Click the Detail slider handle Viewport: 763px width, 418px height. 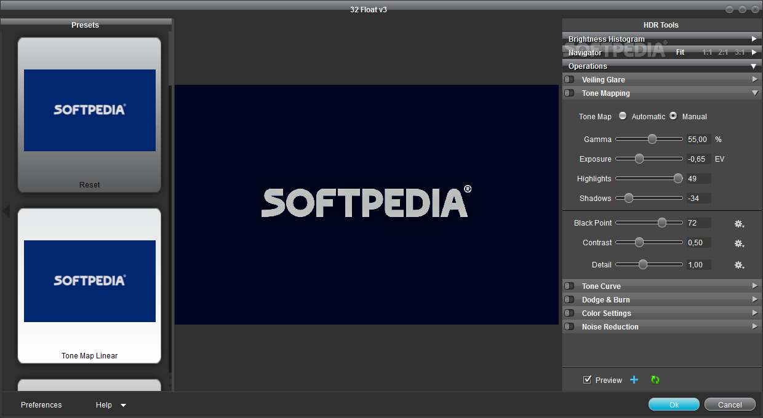coord(643,264)
